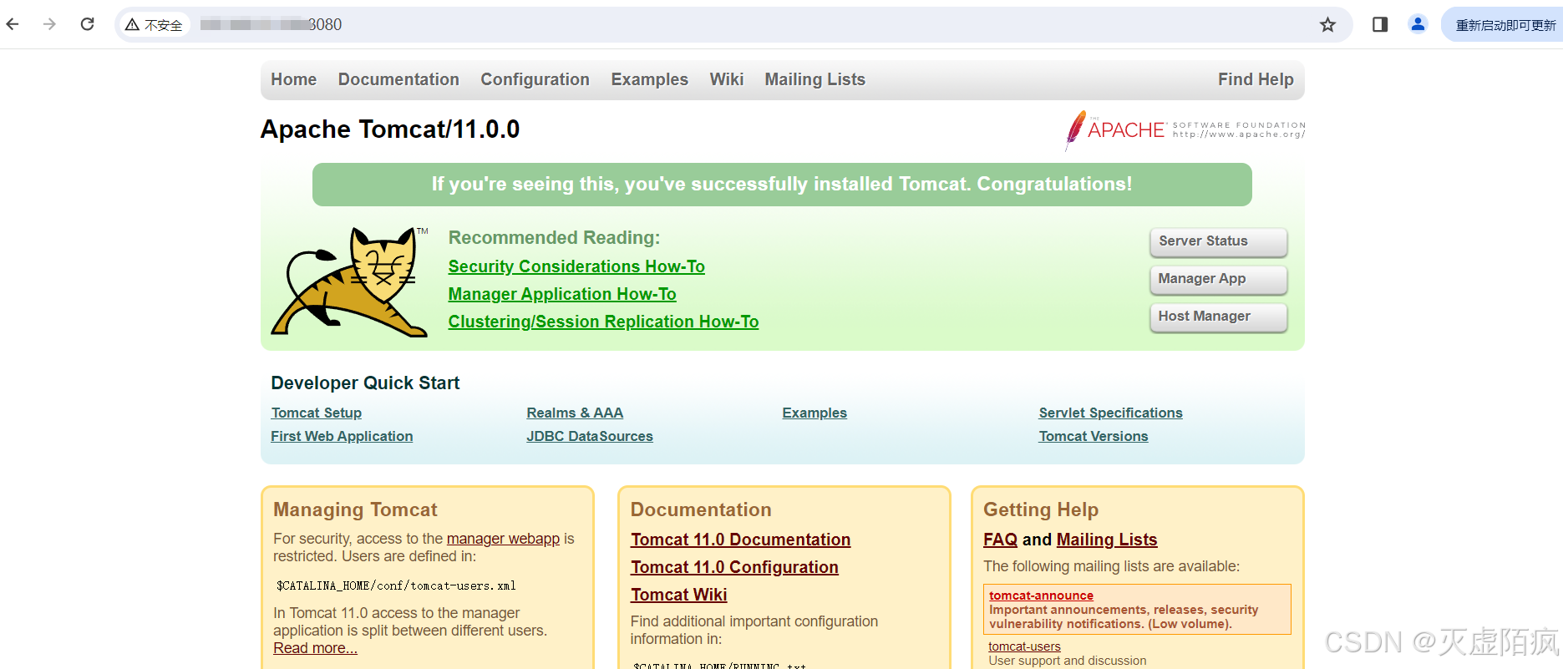Bookmark this page with star icon
1563x669 pixels.
(1327, 25)
